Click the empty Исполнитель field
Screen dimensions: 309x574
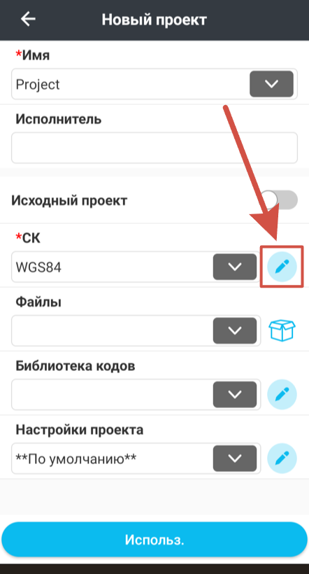(154, 148)
